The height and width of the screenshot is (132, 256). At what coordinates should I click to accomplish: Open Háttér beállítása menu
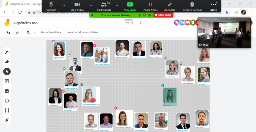click(51, 33)
